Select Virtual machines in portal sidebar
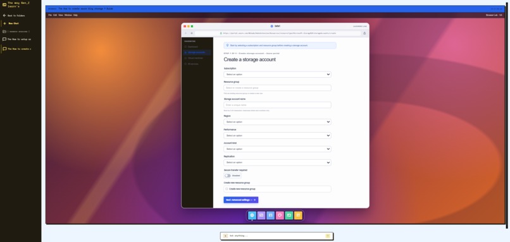Image resolution: width=510 pixels, height=242 pixels. tap(197, 58)
